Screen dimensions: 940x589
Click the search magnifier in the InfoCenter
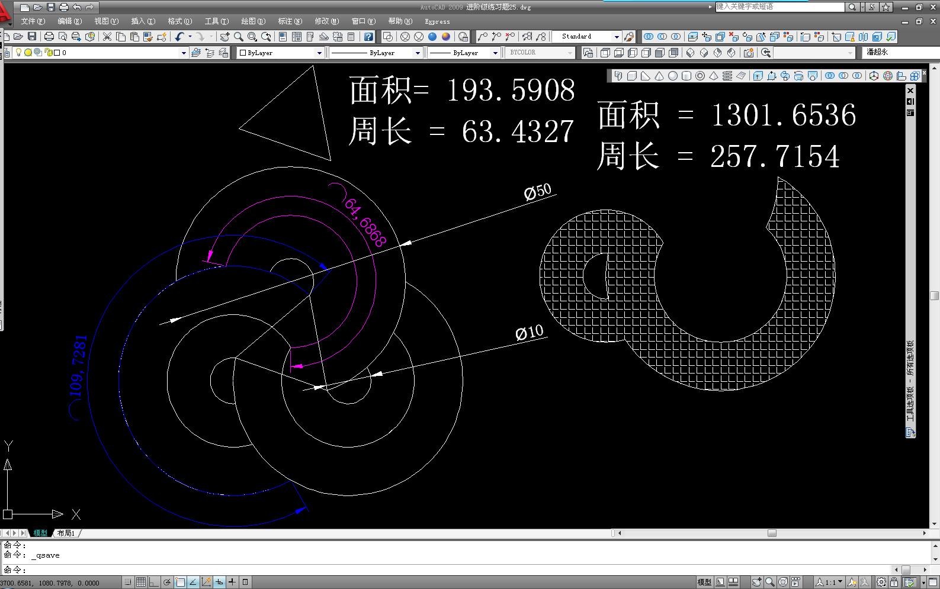coord(852,7)
